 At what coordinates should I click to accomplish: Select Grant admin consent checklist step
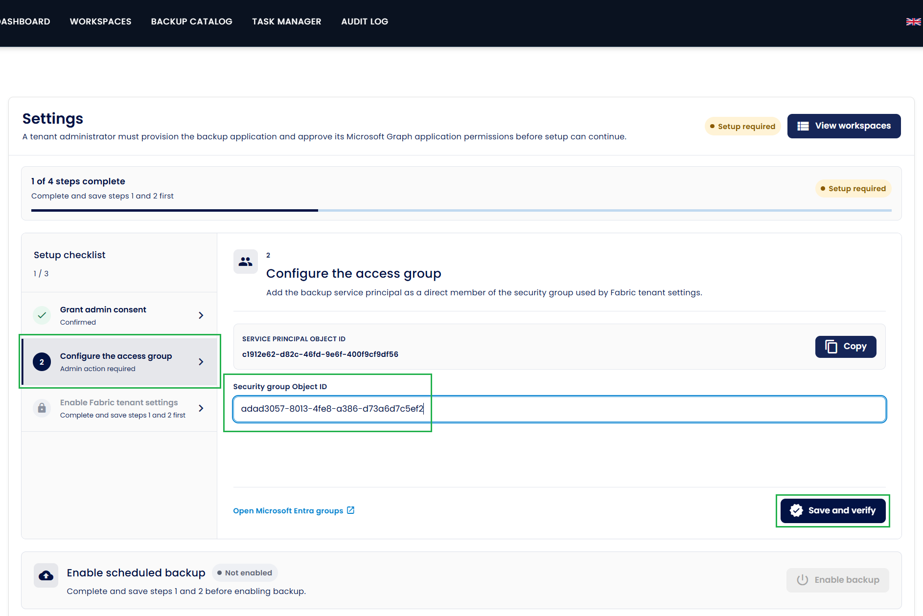[x=119, y=315]
